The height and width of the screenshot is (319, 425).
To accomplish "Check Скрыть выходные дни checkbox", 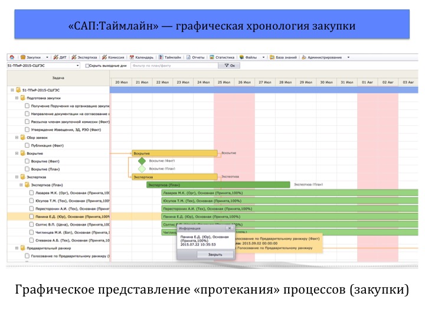I will [x=87, y=66].
